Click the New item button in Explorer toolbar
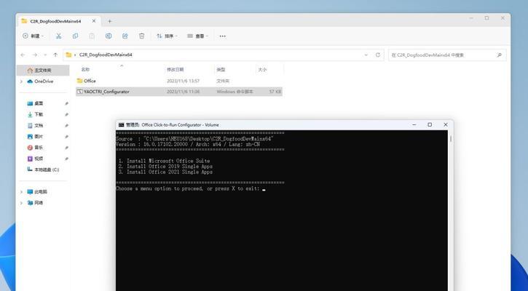 pos(33,36)
